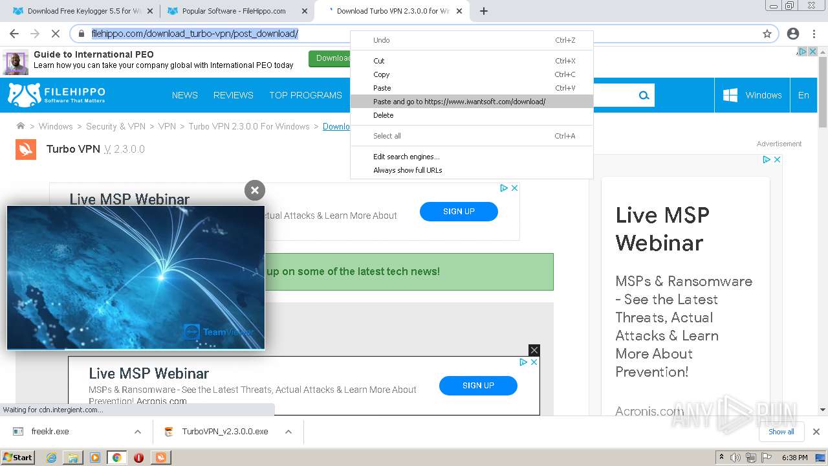Open Edit search engines menu entry
Image resolution: width=828 pixels, height=466 pixels.
tap(472, 157)
